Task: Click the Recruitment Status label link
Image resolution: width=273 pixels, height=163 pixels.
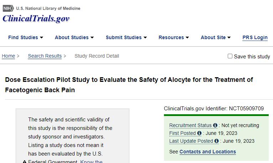Action: pos(190,126)
